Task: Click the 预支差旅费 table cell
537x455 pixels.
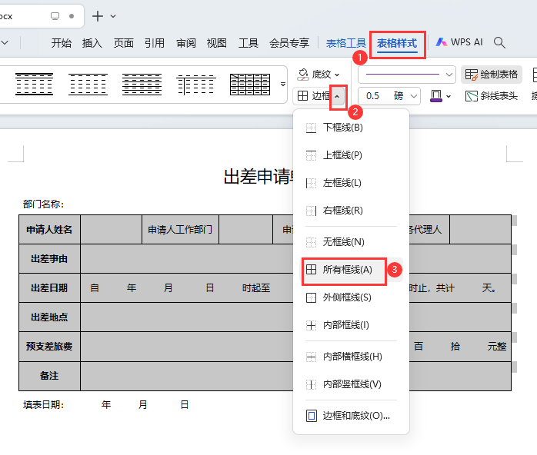Action: click(49, 346)
